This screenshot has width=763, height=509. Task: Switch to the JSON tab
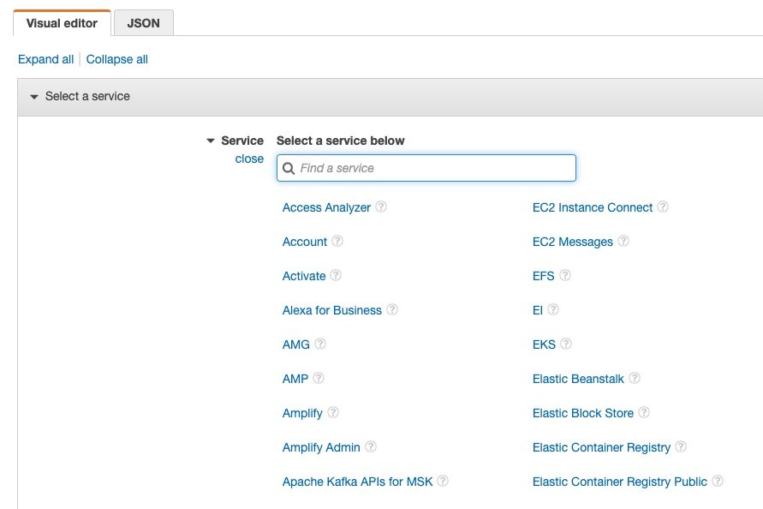pyautogui.click(x=144, y=23)
